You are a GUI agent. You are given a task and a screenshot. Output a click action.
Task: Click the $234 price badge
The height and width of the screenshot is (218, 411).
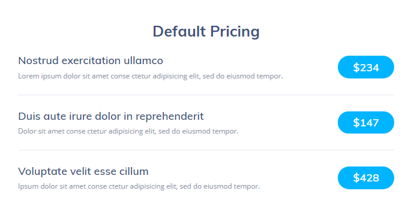[x=365, y=67]
